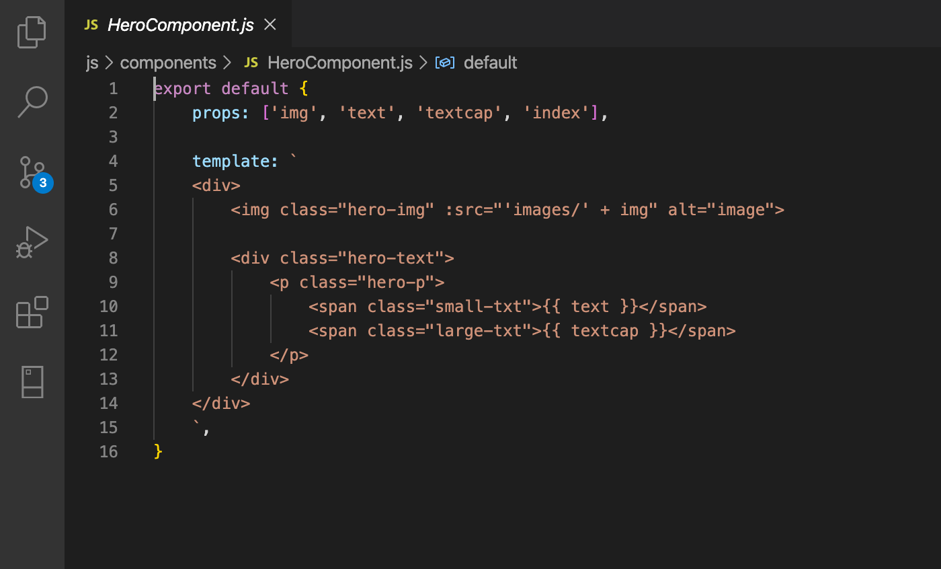Open the Run and Debug panel
Image resolution: width=941 pixels, height=569 pixels.
click(x=32, y=242)
